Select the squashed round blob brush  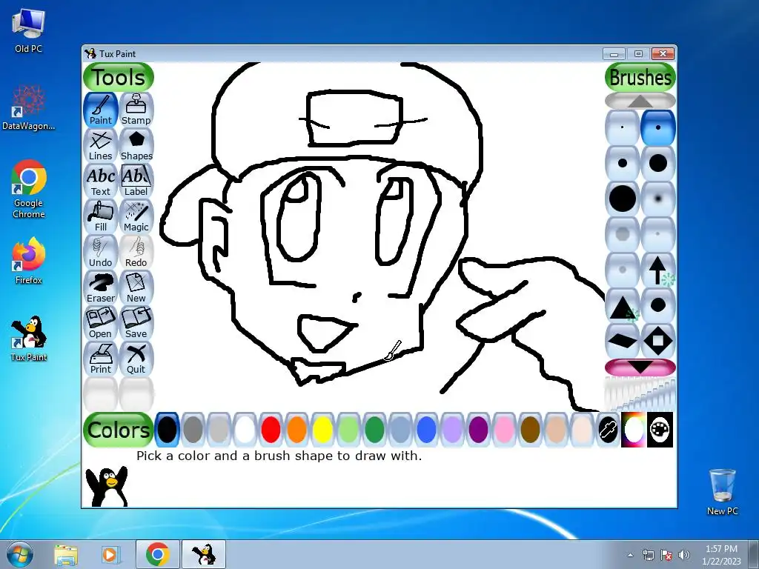pos(658,305)
